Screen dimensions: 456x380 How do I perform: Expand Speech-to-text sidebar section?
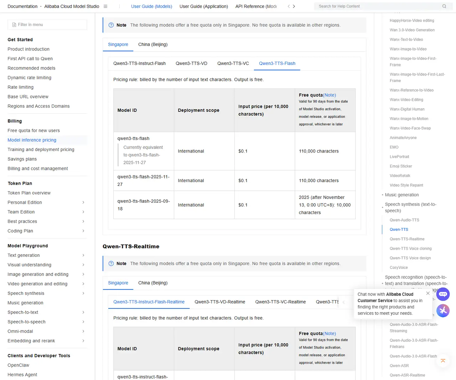click(83, 312)
